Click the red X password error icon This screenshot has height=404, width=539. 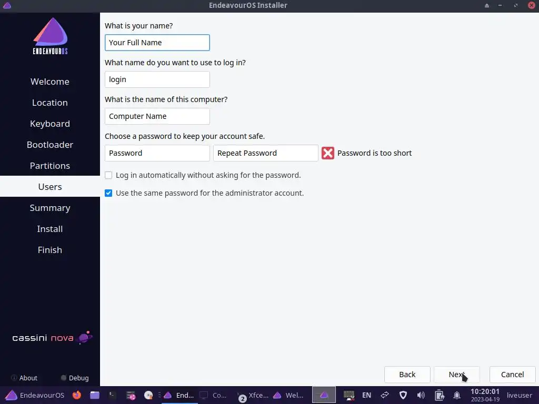point(327,153)
